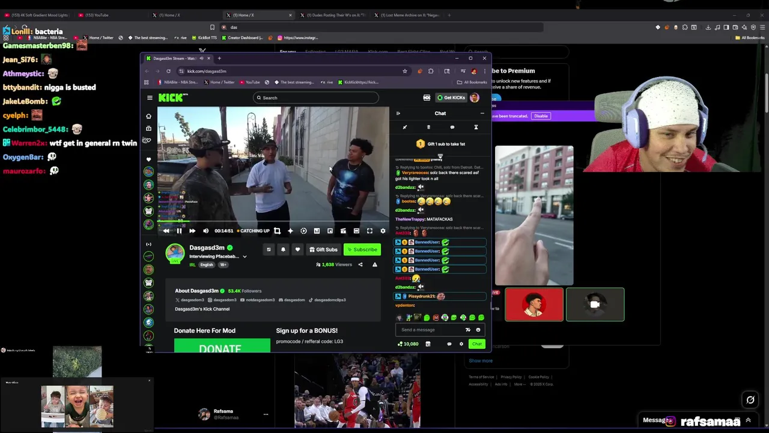Click trash icon above chat
Viewport: 769px width, 433px height.
pyautogui.click(x=428, y=127)
